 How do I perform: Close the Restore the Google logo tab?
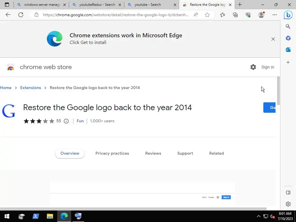click(230, 5)
